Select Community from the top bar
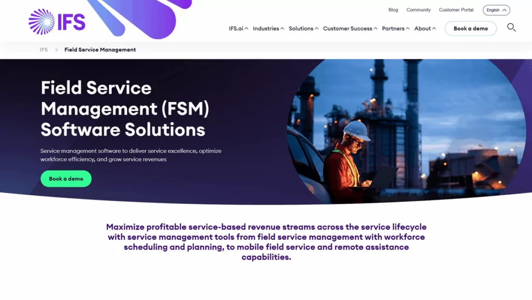Image resolution: width=532 pixels, height=300 pixels. (x=419, y=10)
